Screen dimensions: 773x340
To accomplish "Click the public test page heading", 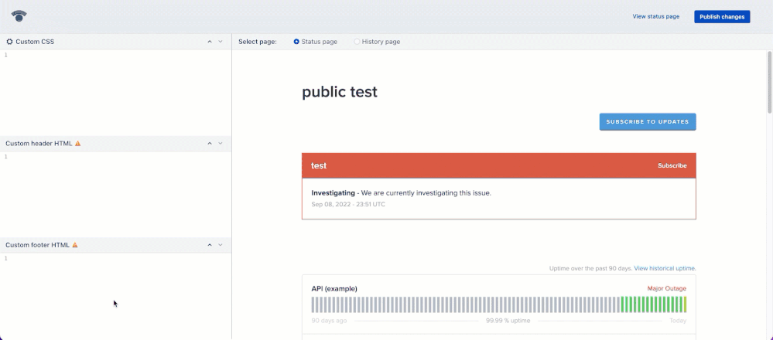I will (340, 92).
